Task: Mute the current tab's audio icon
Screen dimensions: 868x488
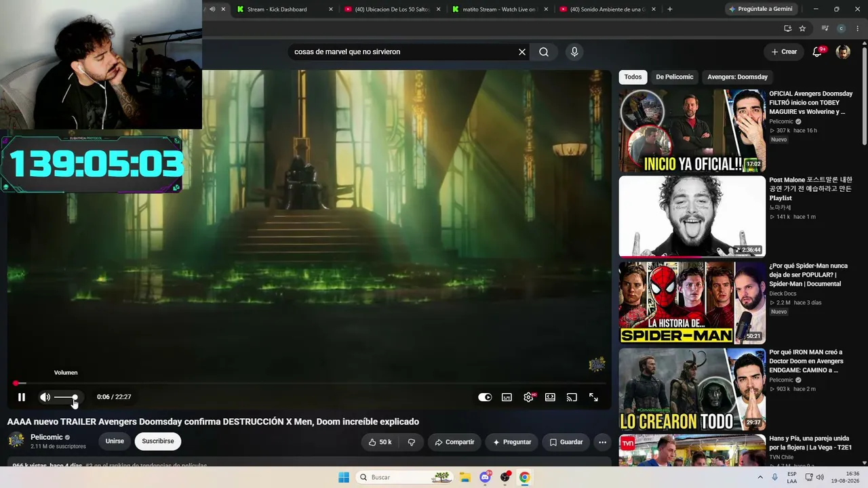Action: pos(212,9)
